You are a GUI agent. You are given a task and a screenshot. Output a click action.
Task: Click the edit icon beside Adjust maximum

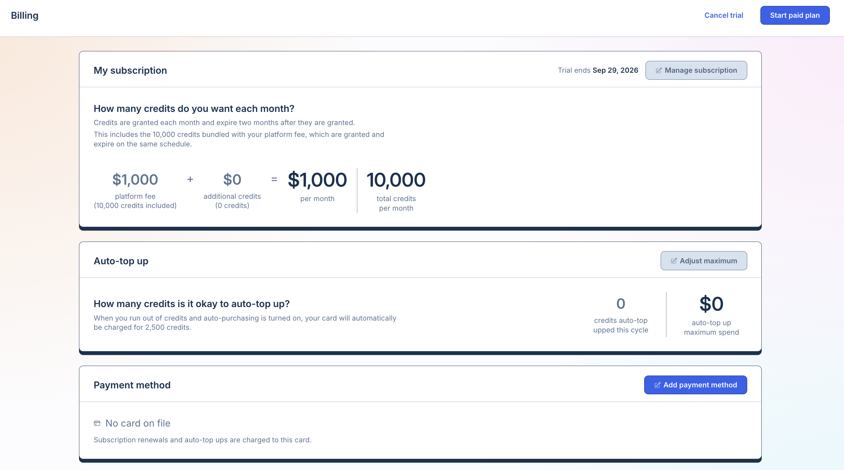pyautogui.click(x=674, y=261)
